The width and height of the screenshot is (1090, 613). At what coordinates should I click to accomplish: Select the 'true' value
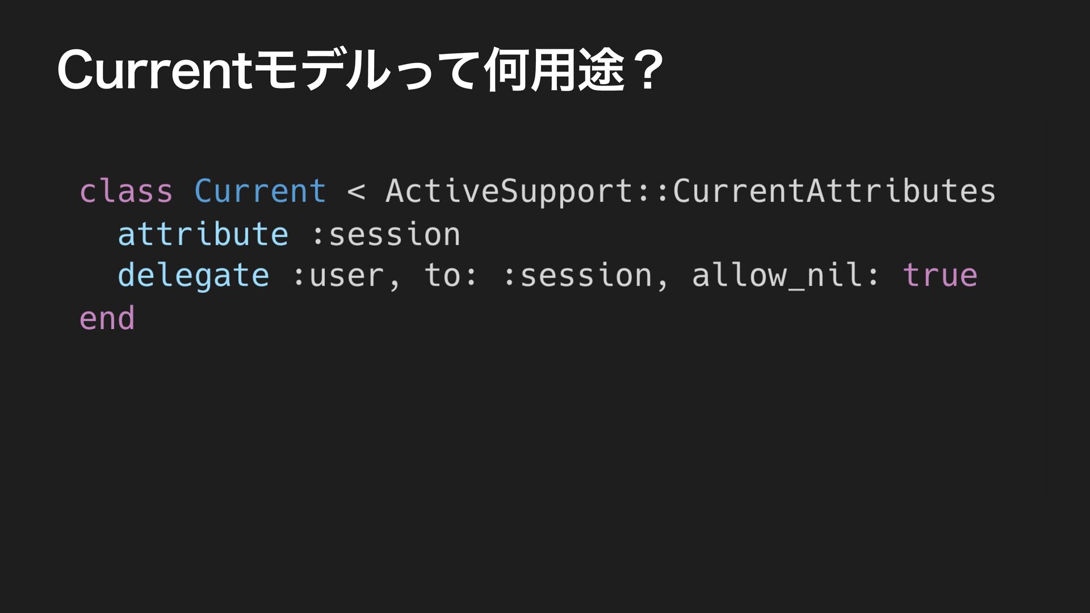click(x=940, y=276)
